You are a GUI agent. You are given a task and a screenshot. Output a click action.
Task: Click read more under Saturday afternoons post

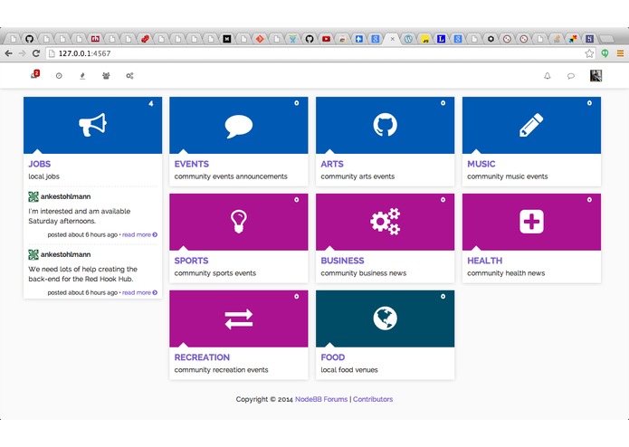tap(139, 234)
